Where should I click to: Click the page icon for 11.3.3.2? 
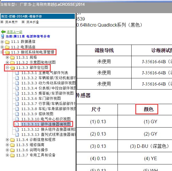[x=17, y=78]
